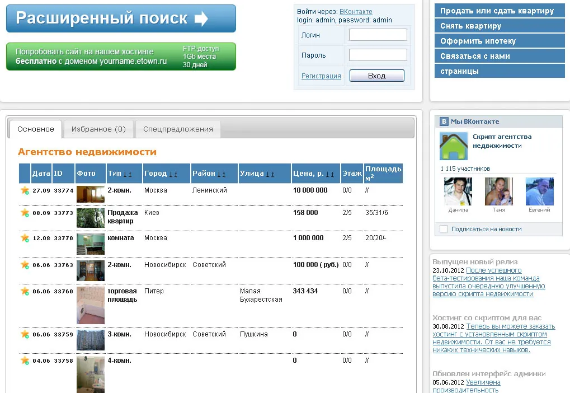Open the Основное tab
This screenshot has height=393, width=570.
pos(36,129)
